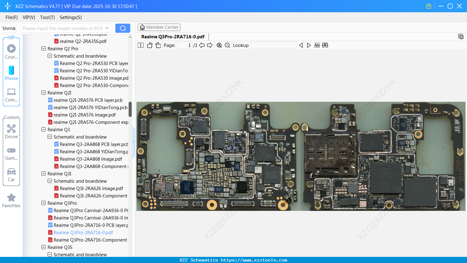The image size is (467, 263).
Task: Open Realme Q3I-2RA626-Component file
Action: (x=91, y=196)
